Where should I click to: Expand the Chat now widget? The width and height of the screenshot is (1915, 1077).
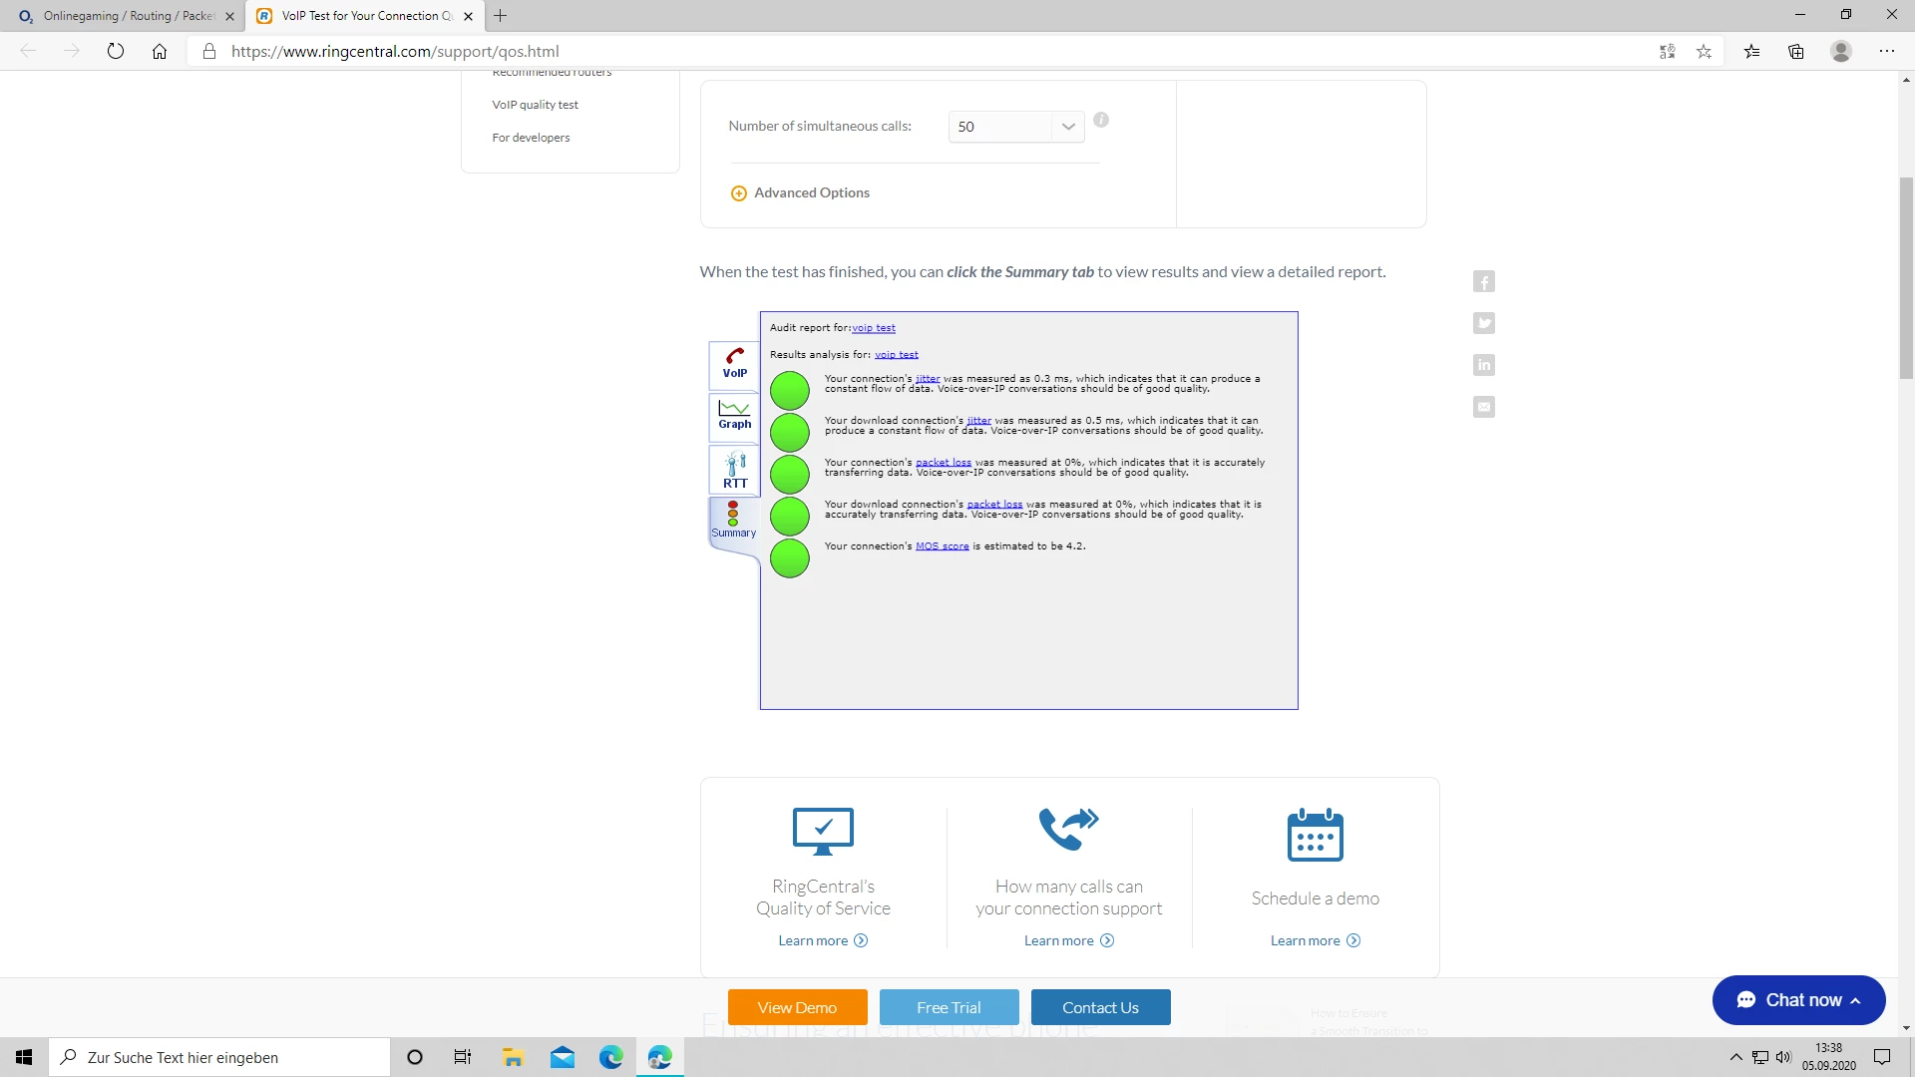(1798, 1000)
